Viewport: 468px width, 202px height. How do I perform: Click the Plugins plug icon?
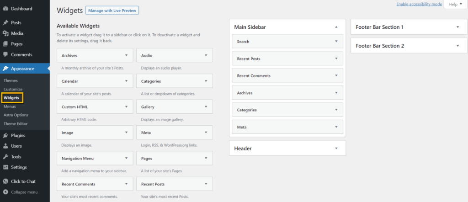[x=5, y=135]
